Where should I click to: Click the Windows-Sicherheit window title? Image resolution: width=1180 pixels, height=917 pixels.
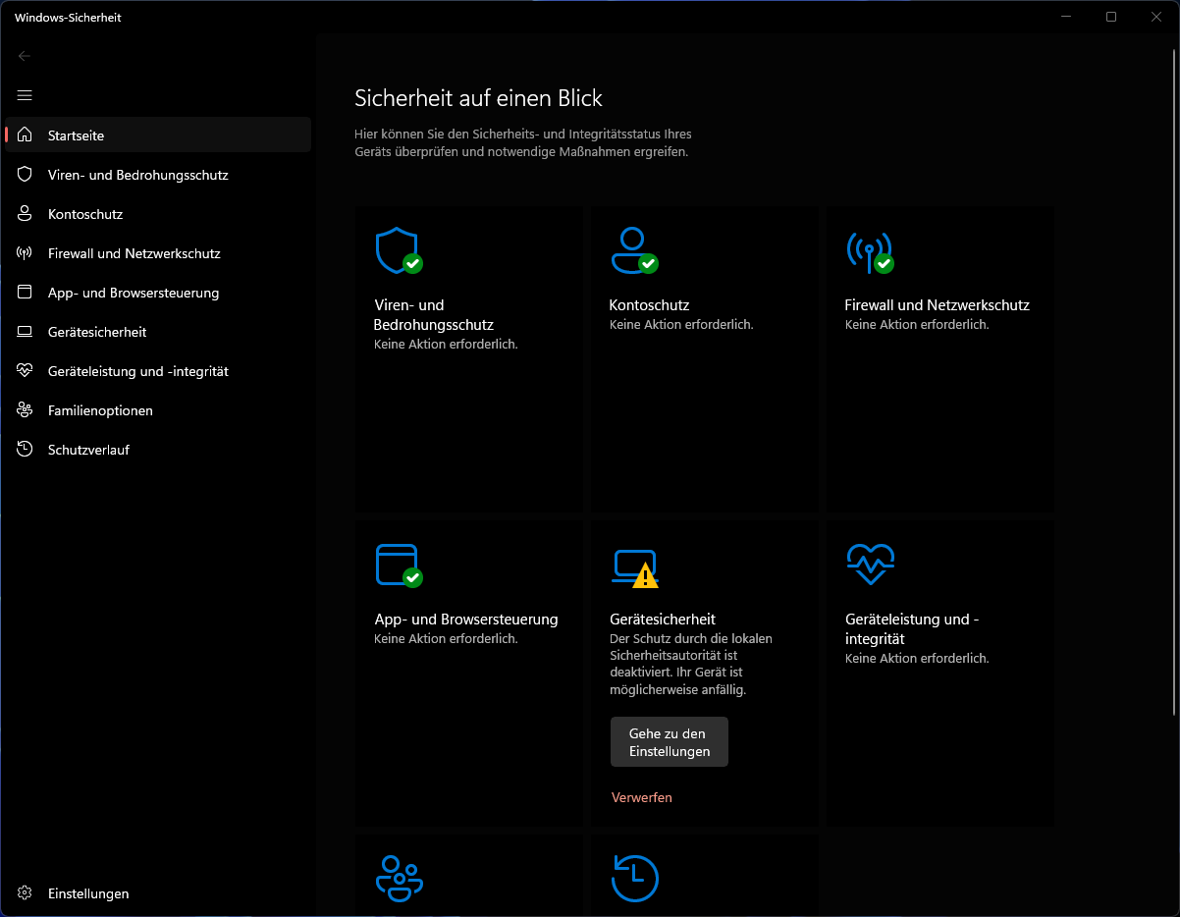point(68,17)
